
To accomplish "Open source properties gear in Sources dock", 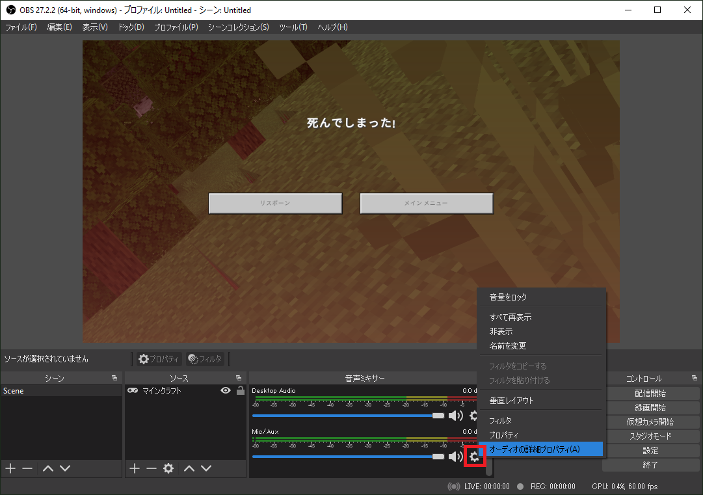I will point(168,468).
